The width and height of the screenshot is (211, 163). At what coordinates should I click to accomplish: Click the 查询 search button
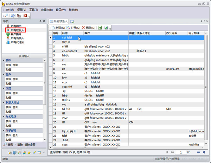(8, 144)
